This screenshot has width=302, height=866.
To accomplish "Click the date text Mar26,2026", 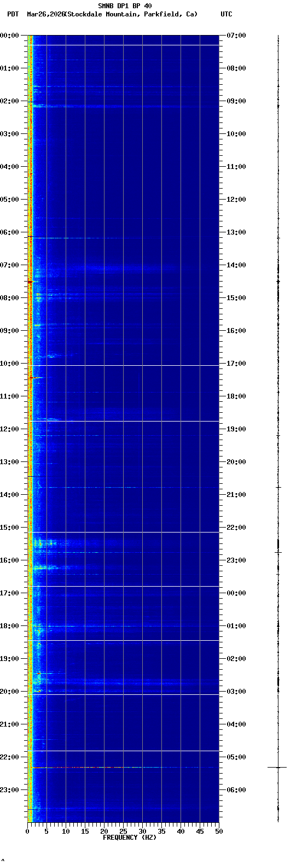I will (x=45, y=14).
